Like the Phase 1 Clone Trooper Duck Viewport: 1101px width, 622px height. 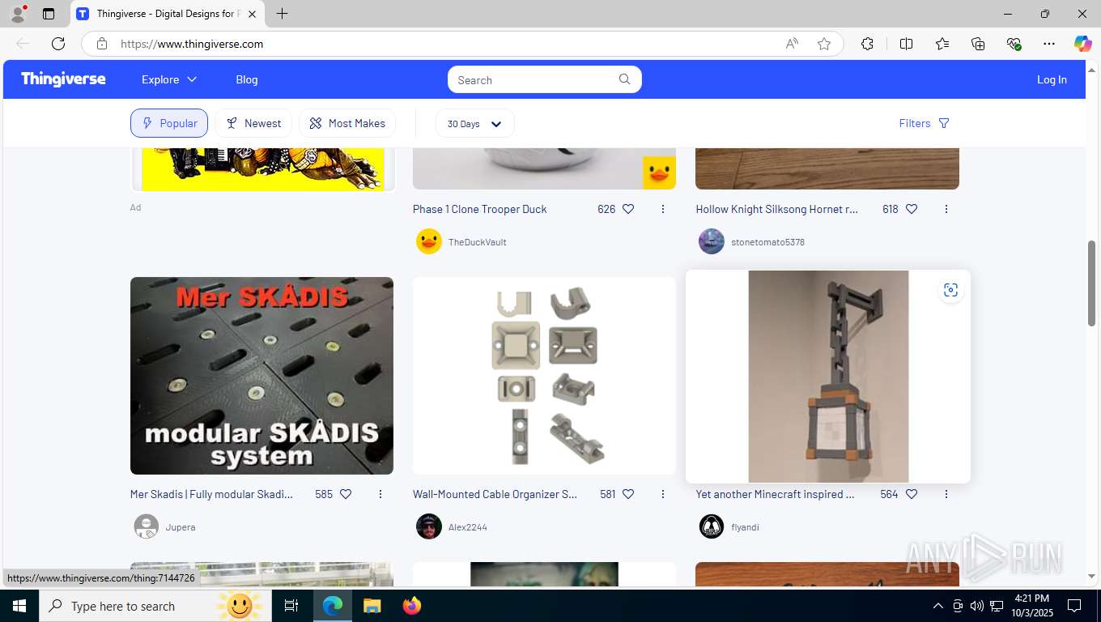(x=628, y=209)
